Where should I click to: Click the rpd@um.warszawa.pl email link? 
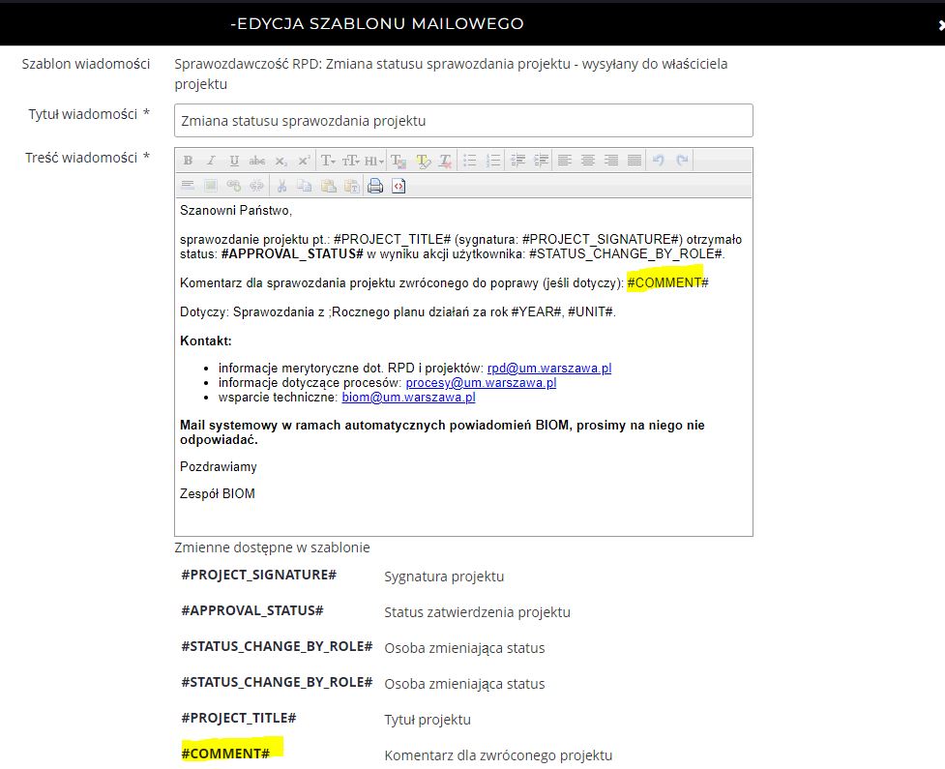pyautogui.click(x=548, y=369)
